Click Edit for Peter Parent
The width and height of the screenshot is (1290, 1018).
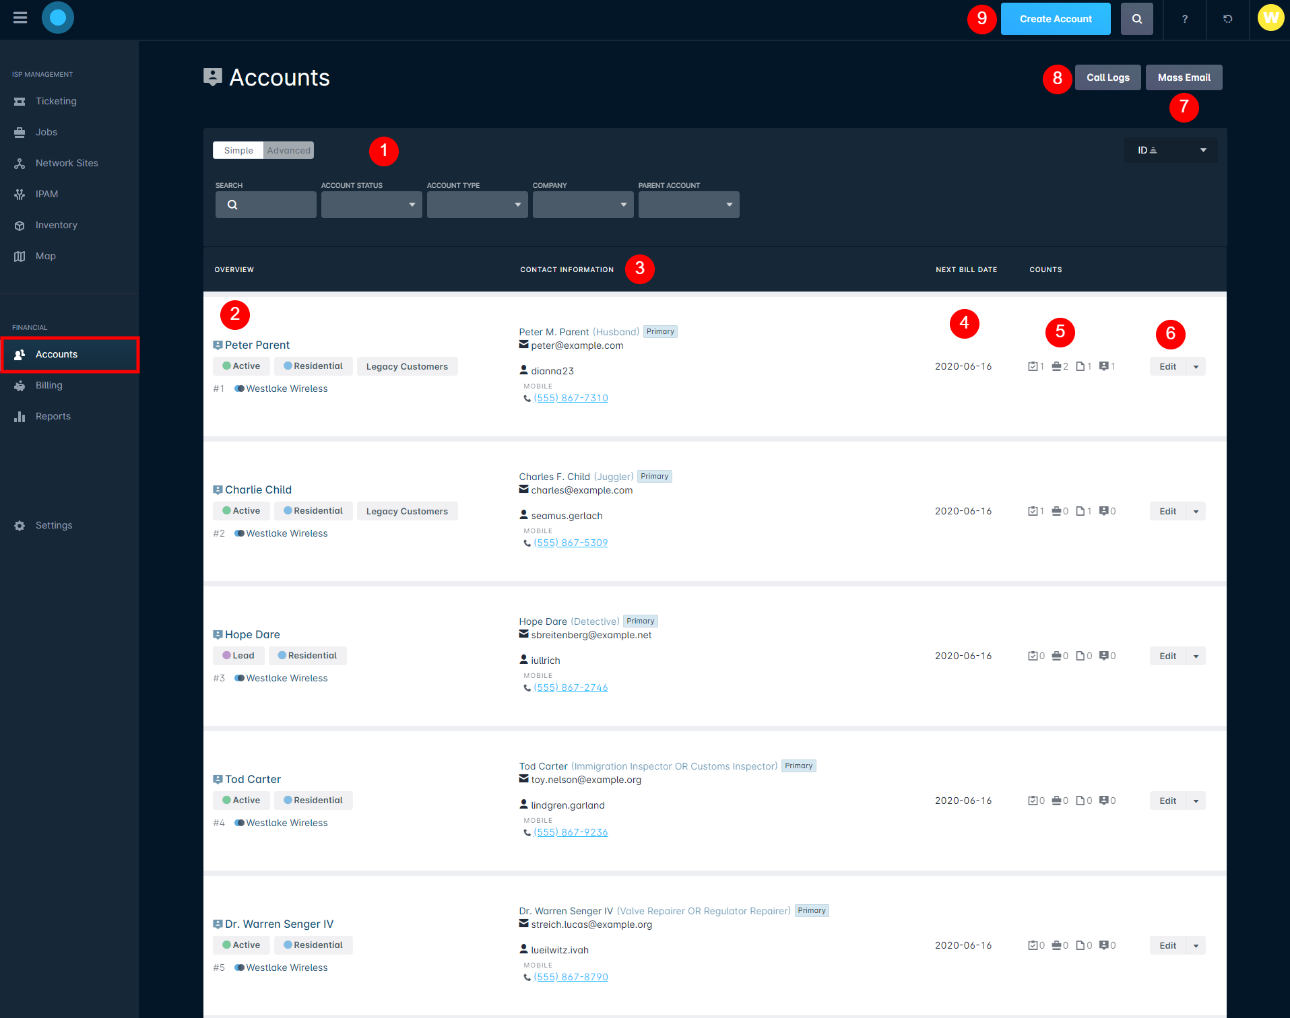coord(1167,367)
